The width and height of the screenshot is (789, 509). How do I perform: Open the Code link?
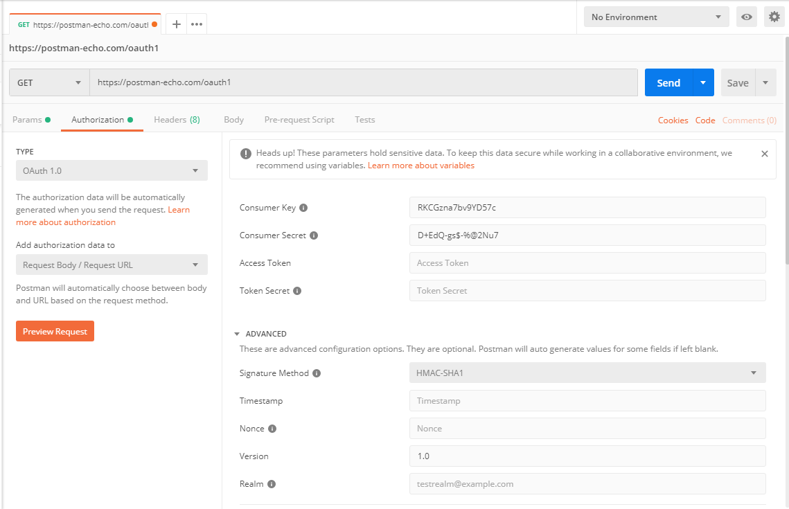pyautogui.click(x=705, y=120)
